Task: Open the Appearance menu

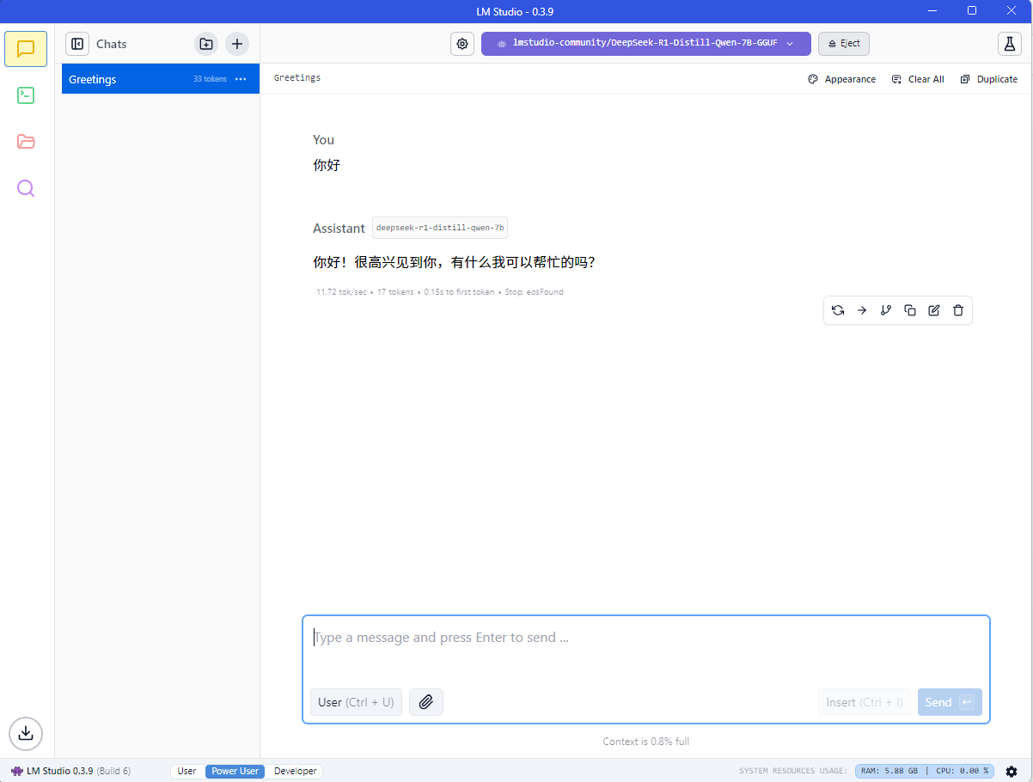Action: [841, 79]
